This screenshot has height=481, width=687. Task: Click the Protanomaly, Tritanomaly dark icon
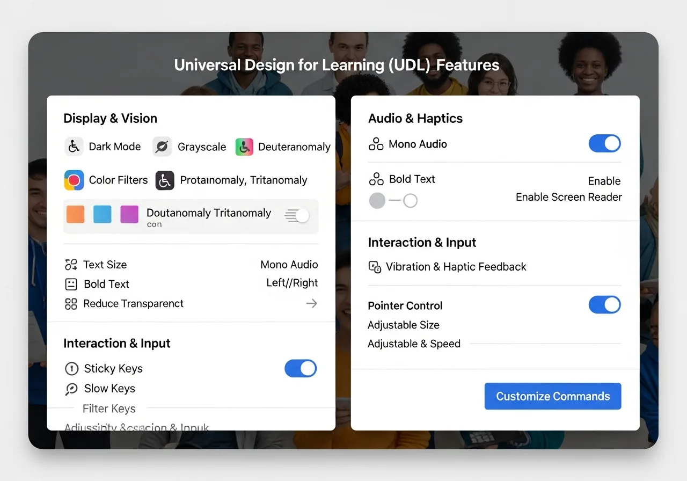(165, 180)
